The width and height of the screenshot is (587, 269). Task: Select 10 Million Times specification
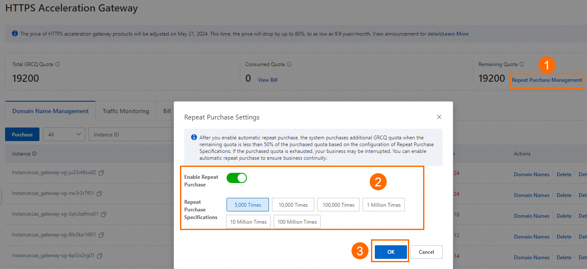(248, 222)
